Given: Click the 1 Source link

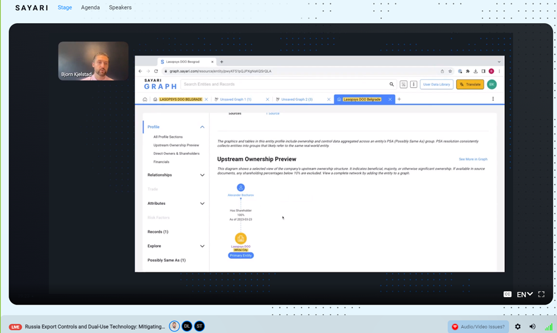Looking at the screenshot, I should 273,113.
